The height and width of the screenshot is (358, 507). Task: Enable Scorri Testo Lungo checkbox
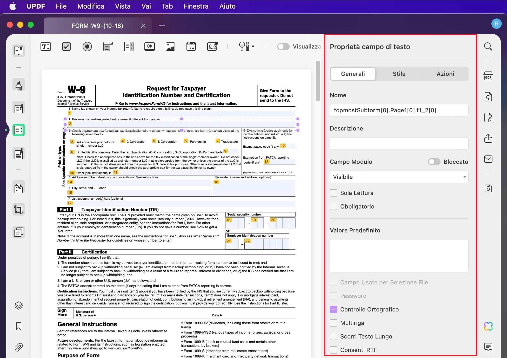(x=333, y=336)
